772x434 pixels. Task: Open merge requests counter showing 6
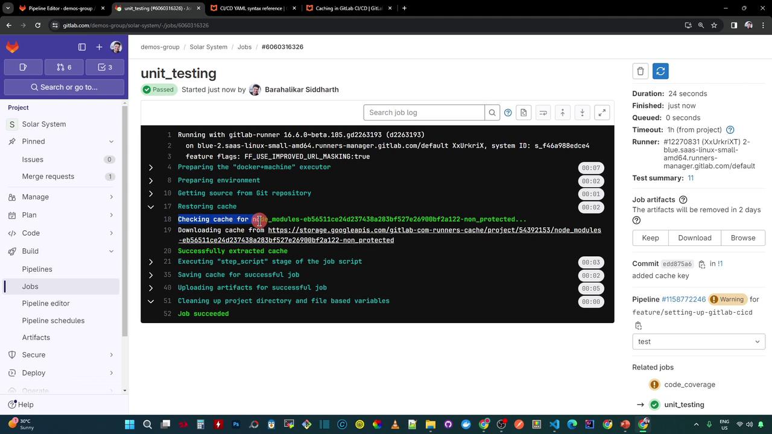click(x=64, y=67)
